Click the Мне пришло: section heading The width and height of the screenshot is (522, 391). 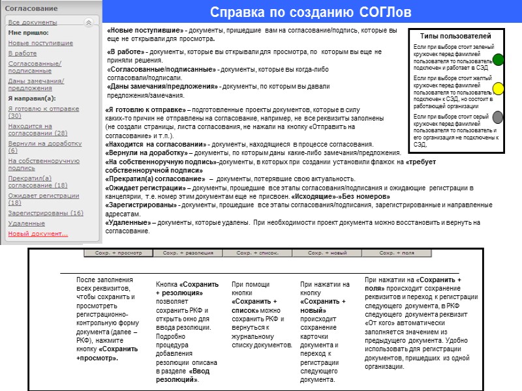(x=28, y=33)
